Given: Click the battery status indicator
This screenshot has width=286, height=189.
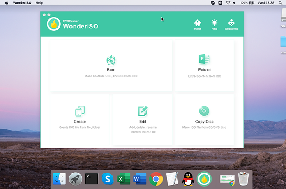Looking at the screenshot, I should [247, 3].
